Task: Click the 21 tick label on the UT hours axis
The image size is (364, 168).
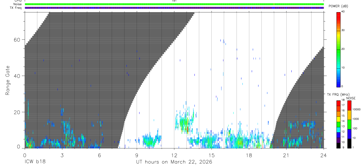Action: coord(286,155)
